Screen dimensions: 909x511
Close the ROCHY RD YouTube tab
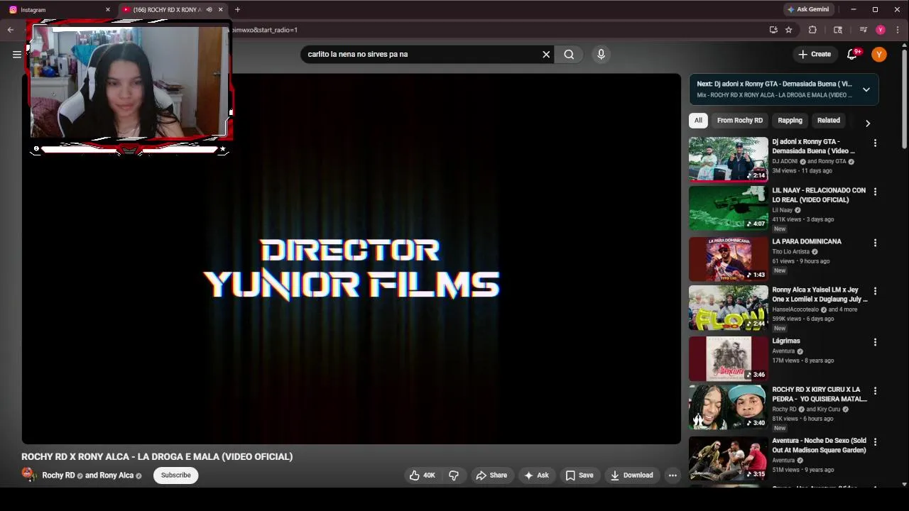(x=220, y=10)
